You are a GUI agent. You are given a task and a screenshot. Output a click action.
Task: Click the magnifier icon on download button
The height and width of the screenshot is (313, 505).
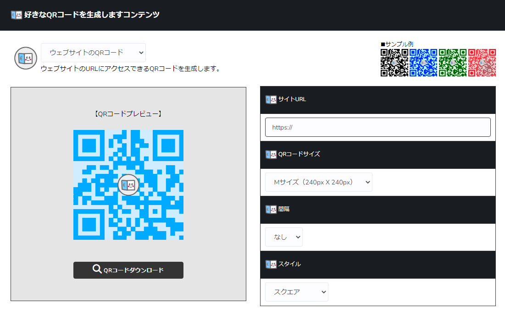pyautogui.click(x=97, y=270)
